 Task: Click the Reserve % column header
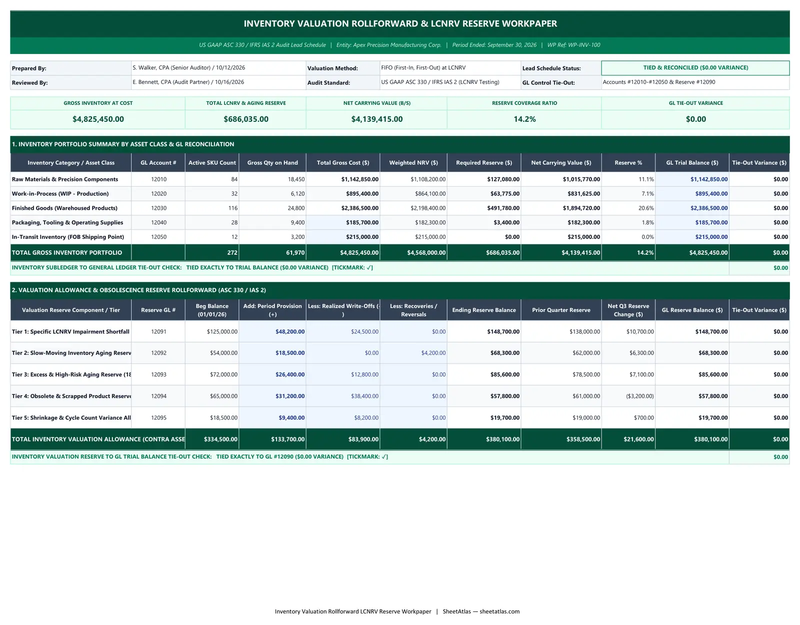point(628,163)
